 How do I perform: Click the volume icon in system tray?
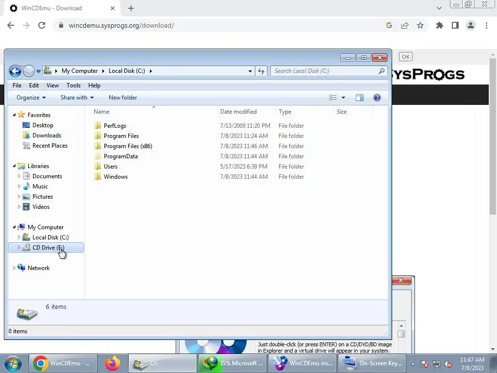[x=448, y=364]
